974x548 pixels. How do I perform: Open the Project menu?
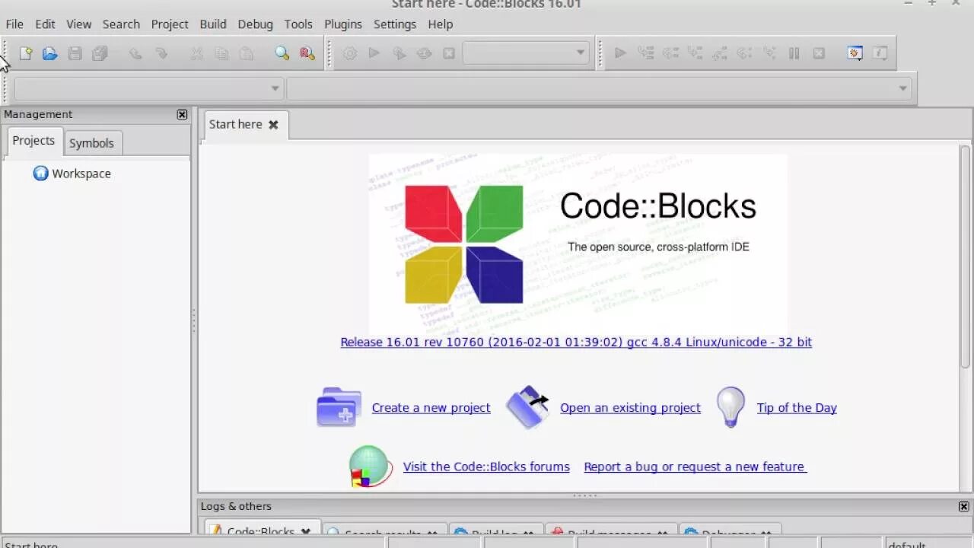coord(170,24)
